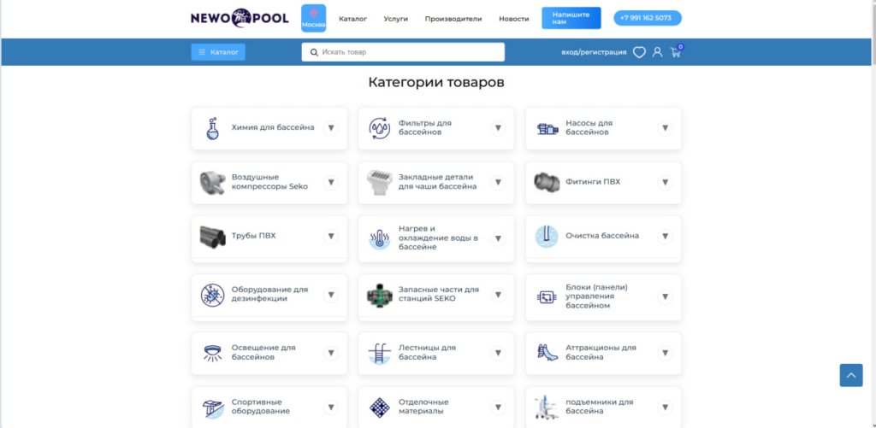Screen dimensions: 876x428
Task: Open the Фитинги ПВХ category link
Action: [x=593, y=182]
